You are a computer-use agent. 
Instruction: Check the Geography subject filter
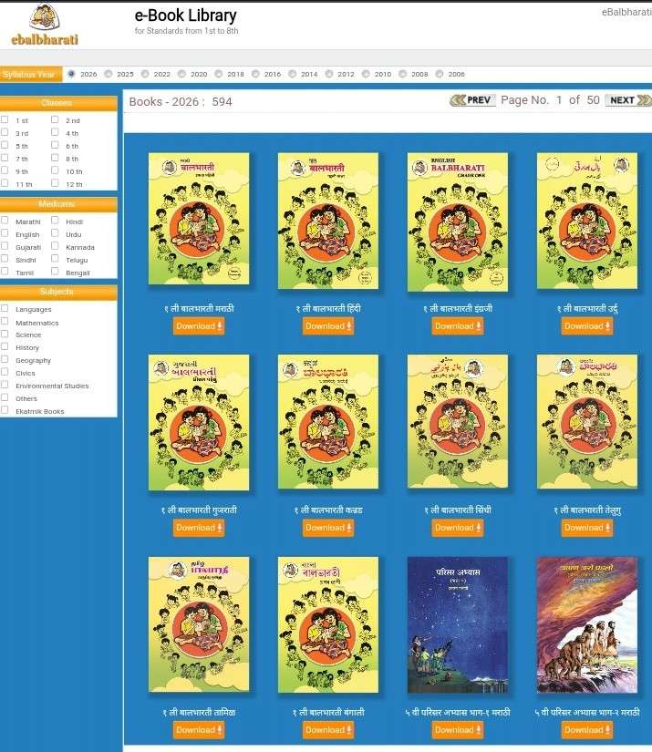(5, 359)
